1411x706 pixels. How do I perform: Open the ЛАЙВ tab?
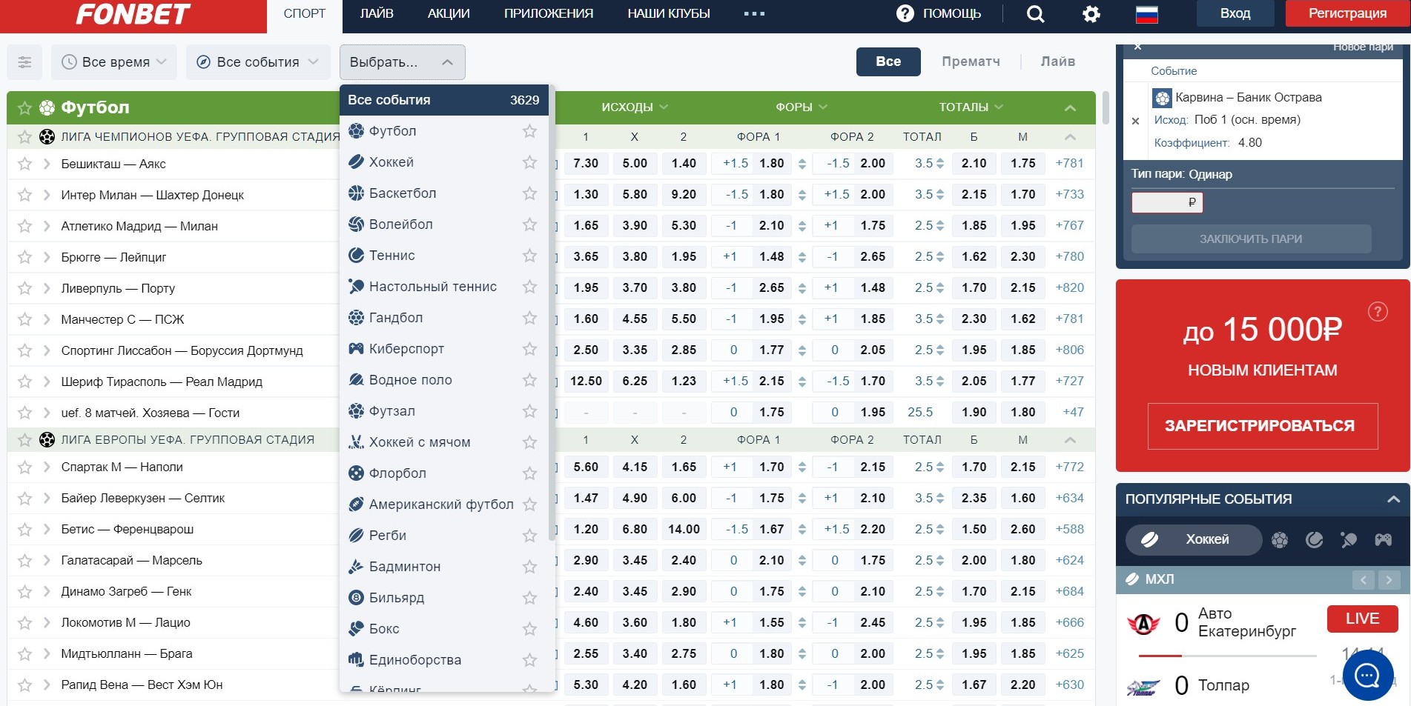pyautogui.click(x=377, y=13)
